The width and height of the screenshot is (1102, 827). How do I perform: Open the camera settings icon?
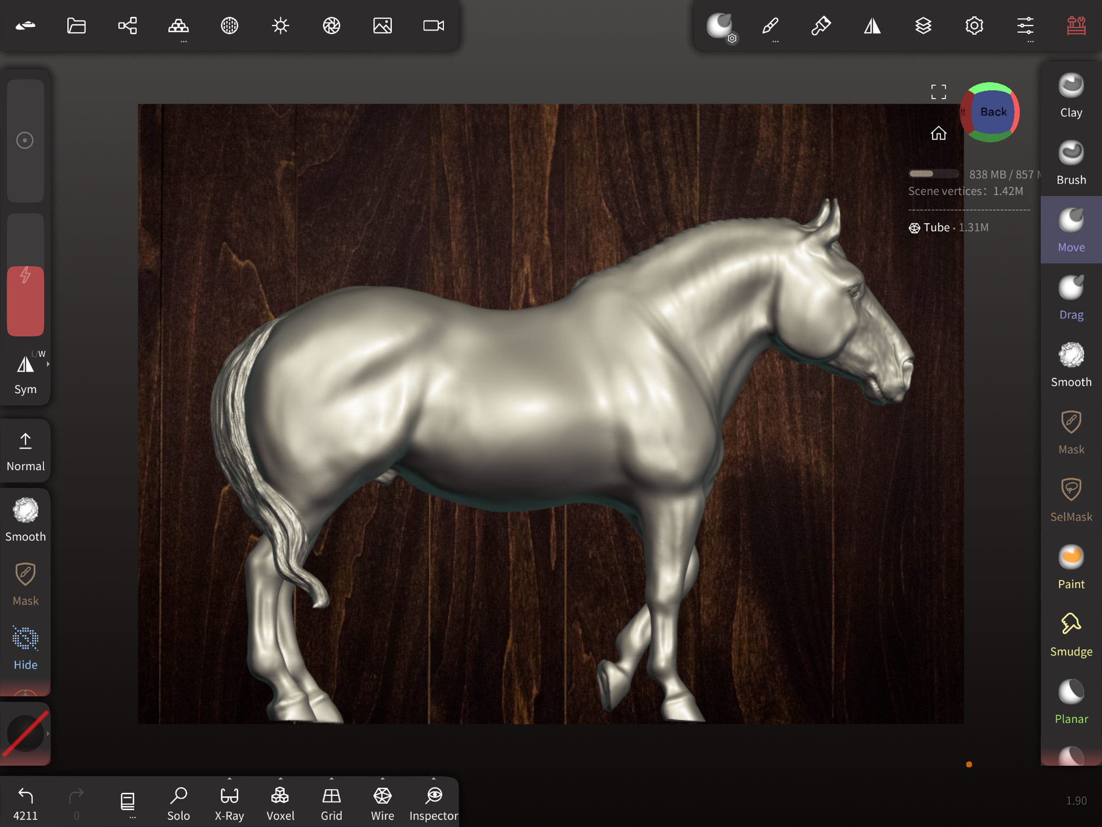pos(433,25)
